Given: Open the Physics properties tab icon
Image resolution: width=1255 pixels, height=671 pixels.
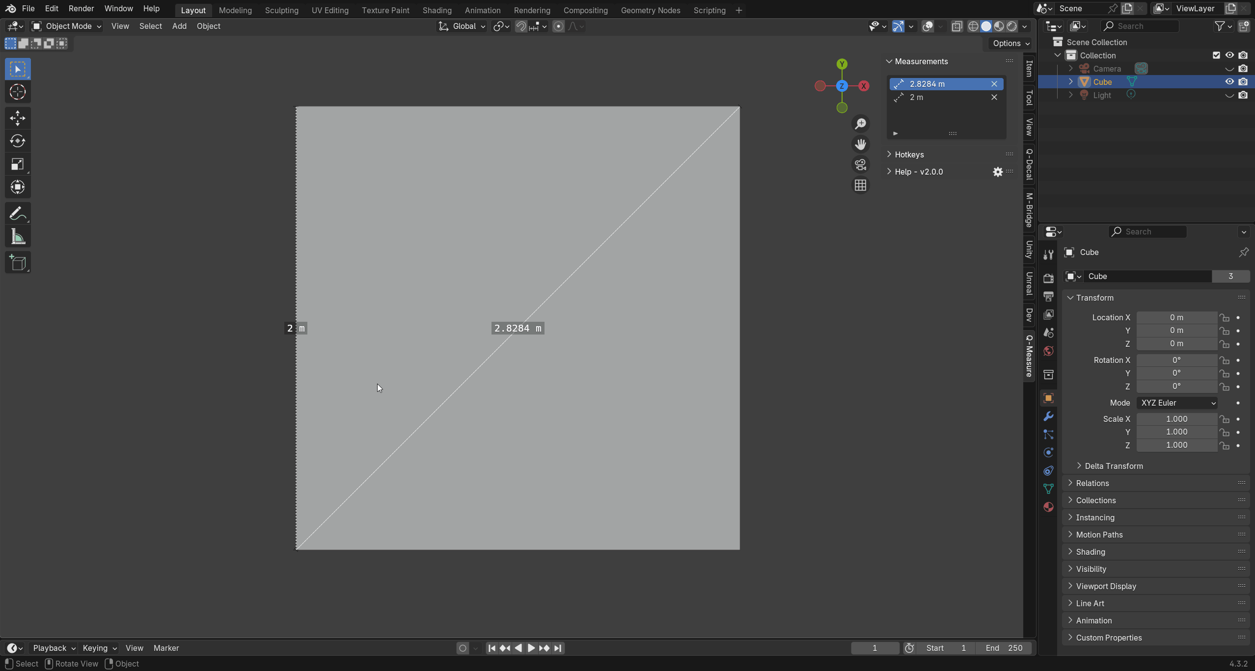Looking at the screenshot, I should tap(1048, 453).
